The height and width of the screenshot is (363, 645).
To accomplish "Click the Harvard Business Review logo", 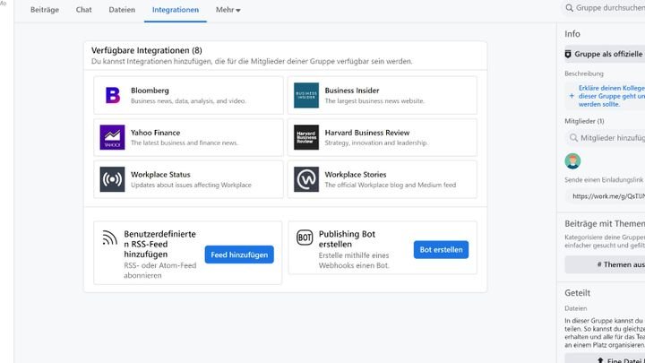I will (306, 137).
